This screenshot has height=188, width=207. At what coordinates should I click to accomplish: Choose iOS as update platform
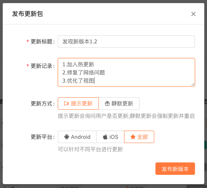(110, 137)
